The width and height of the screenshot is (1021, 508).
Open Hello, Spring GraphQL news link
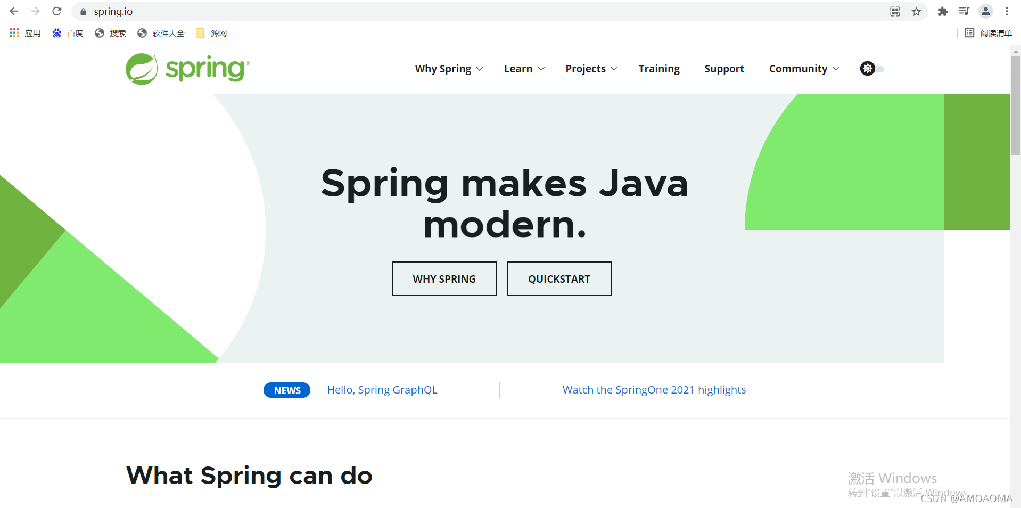click(x=382, y=390)
